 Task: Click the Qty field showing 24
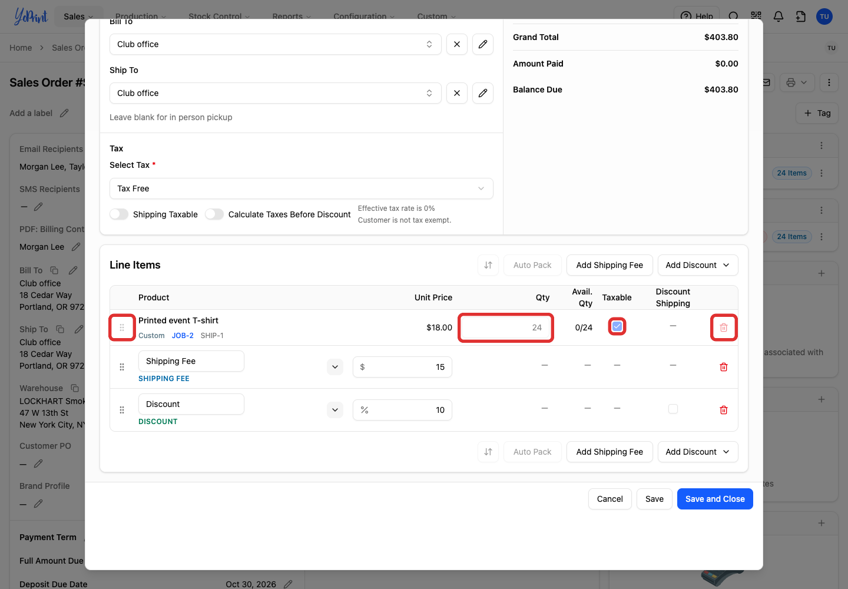coord(506,327)
